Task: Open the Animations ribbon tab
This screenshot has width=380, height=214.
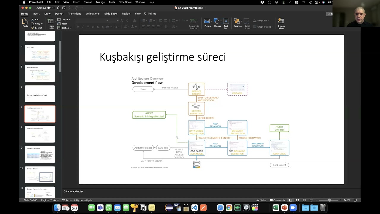Action: [x=93, y=14]
